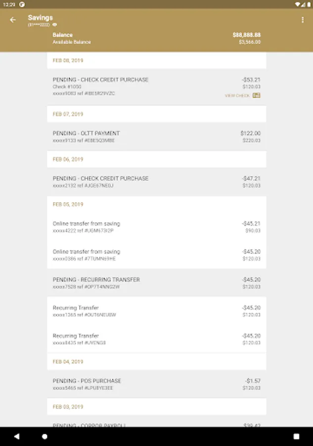Click the check image icon
Screen dimensions: 313x446
point(256,95)
